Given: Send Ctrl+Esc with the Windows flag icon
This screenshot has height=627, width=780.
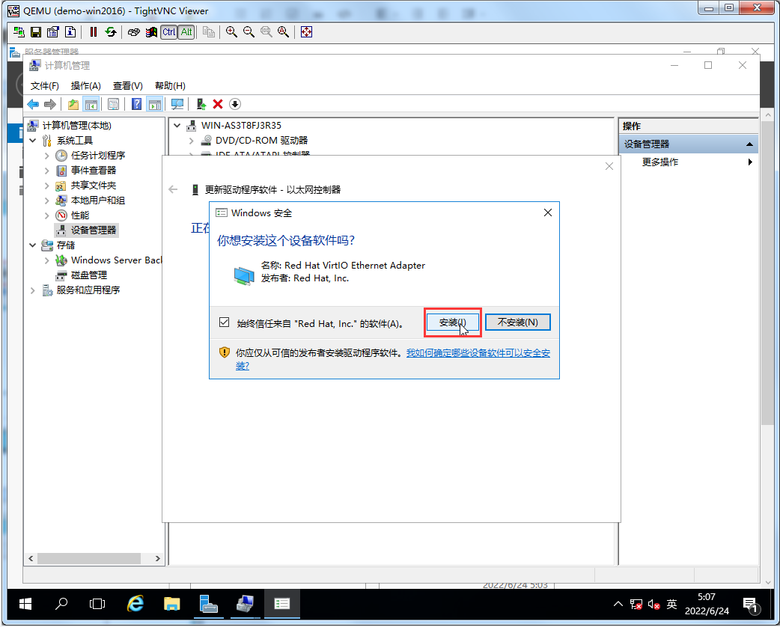Looking at the screenshot, I should (x=151, y=32).
